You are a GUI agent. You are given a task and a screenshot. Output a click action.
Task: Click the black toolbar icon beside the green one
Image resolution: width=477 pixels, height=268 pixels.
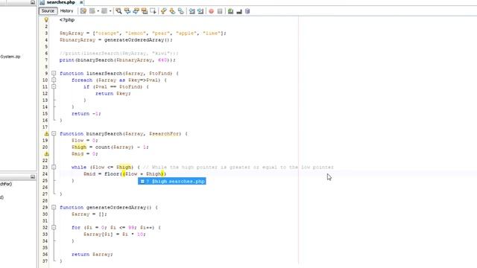(x=239, y=11)
